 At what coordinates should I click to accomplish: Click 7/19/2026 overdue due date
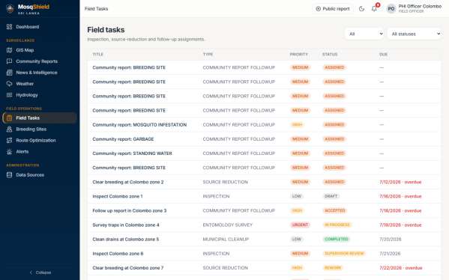coord(400,225)
